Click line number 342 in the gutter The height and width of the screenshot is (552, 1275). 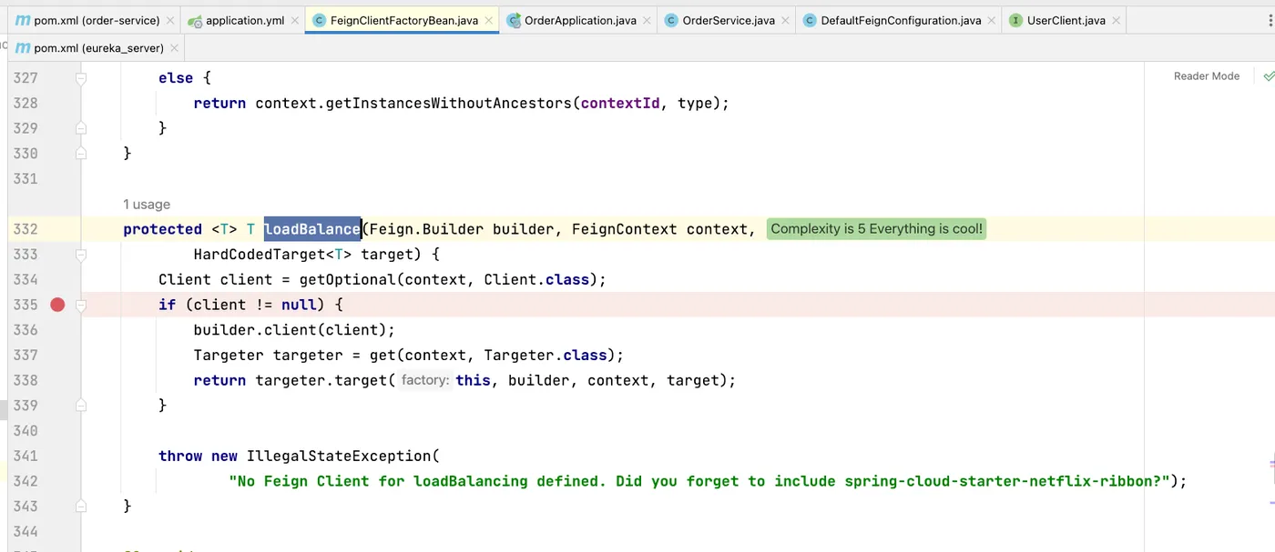click(25, 481)
